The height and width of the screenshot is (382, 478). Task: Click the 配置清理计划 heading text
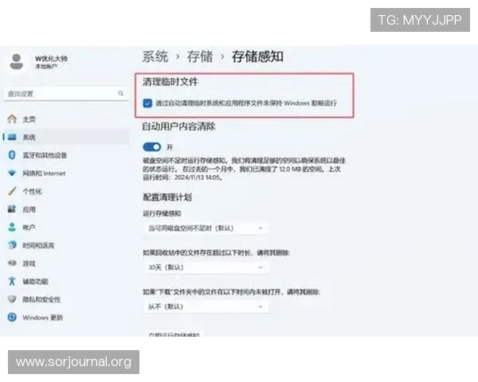pos(167,197)
